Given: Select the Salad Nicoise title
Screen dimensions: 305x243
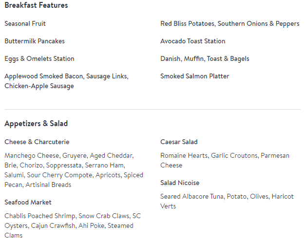Looking at the screenshot, I should click(180, 183).
